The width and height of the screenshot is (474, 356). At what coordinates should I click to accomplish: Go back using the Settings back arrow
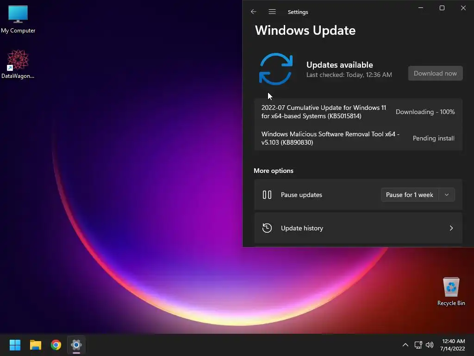click(253, 12)
